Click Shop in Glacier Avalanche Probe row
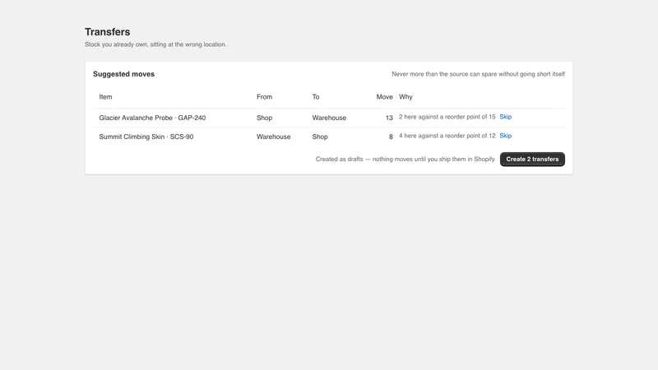 click(264, 118)
